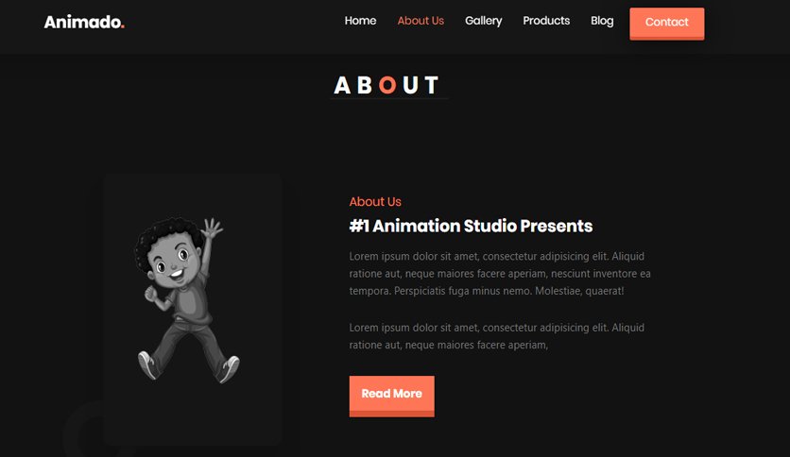The image size is (790, 457).
Task: Open the Home nav link
Action: click(360, 21)
